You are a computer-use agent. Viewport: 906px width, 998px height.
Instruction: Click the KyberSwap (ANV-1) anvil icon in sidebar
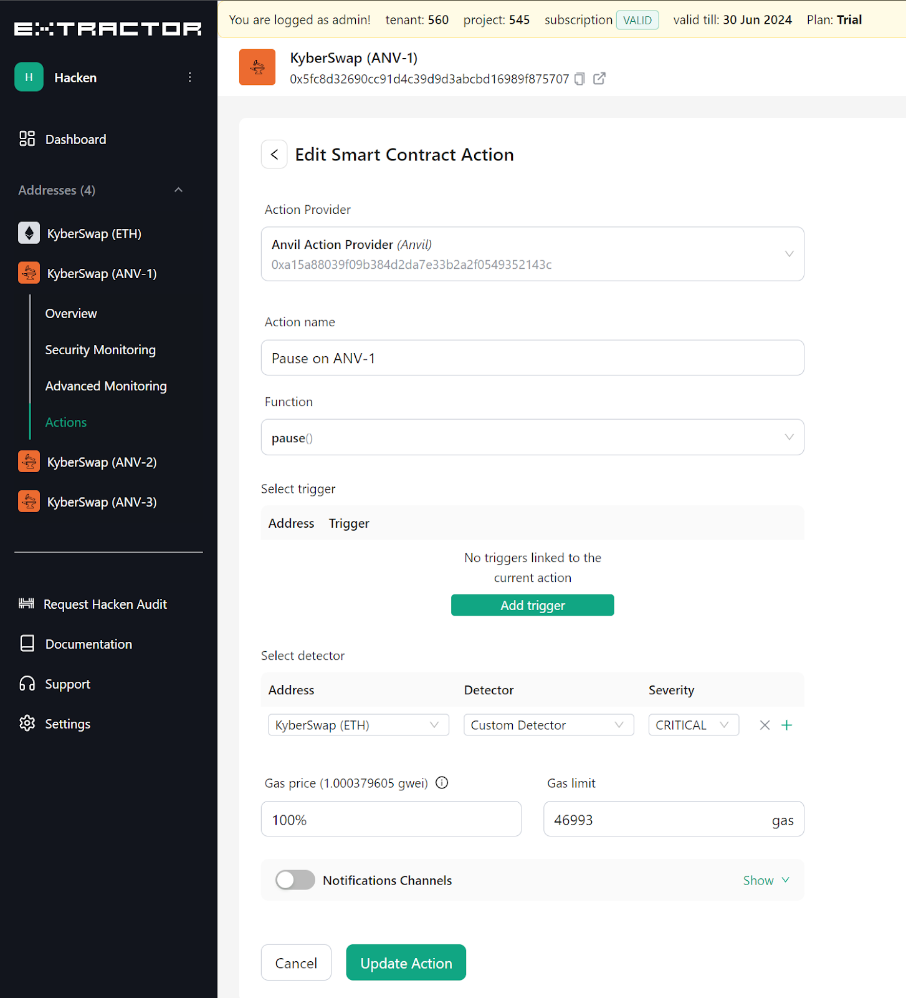pos(29,273)
